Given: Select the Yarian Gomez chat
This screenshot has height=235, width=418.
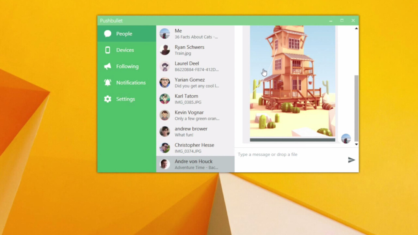Looking at the screenshot, I should (195, 83).
